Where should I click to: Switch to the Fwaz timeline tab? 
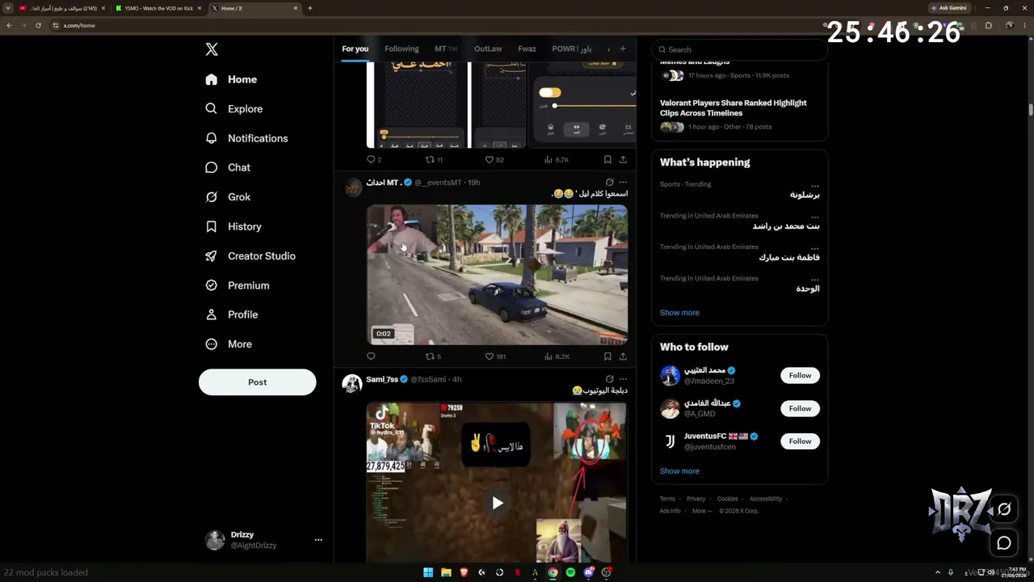527,49
